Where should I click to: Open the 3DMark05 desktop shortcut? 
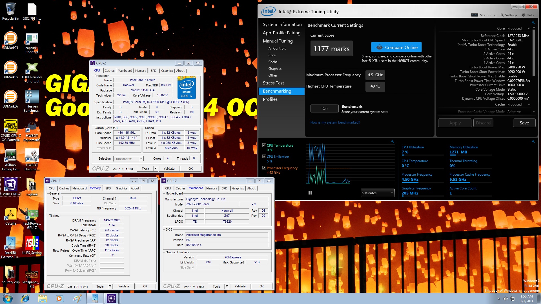click(11, 70)
